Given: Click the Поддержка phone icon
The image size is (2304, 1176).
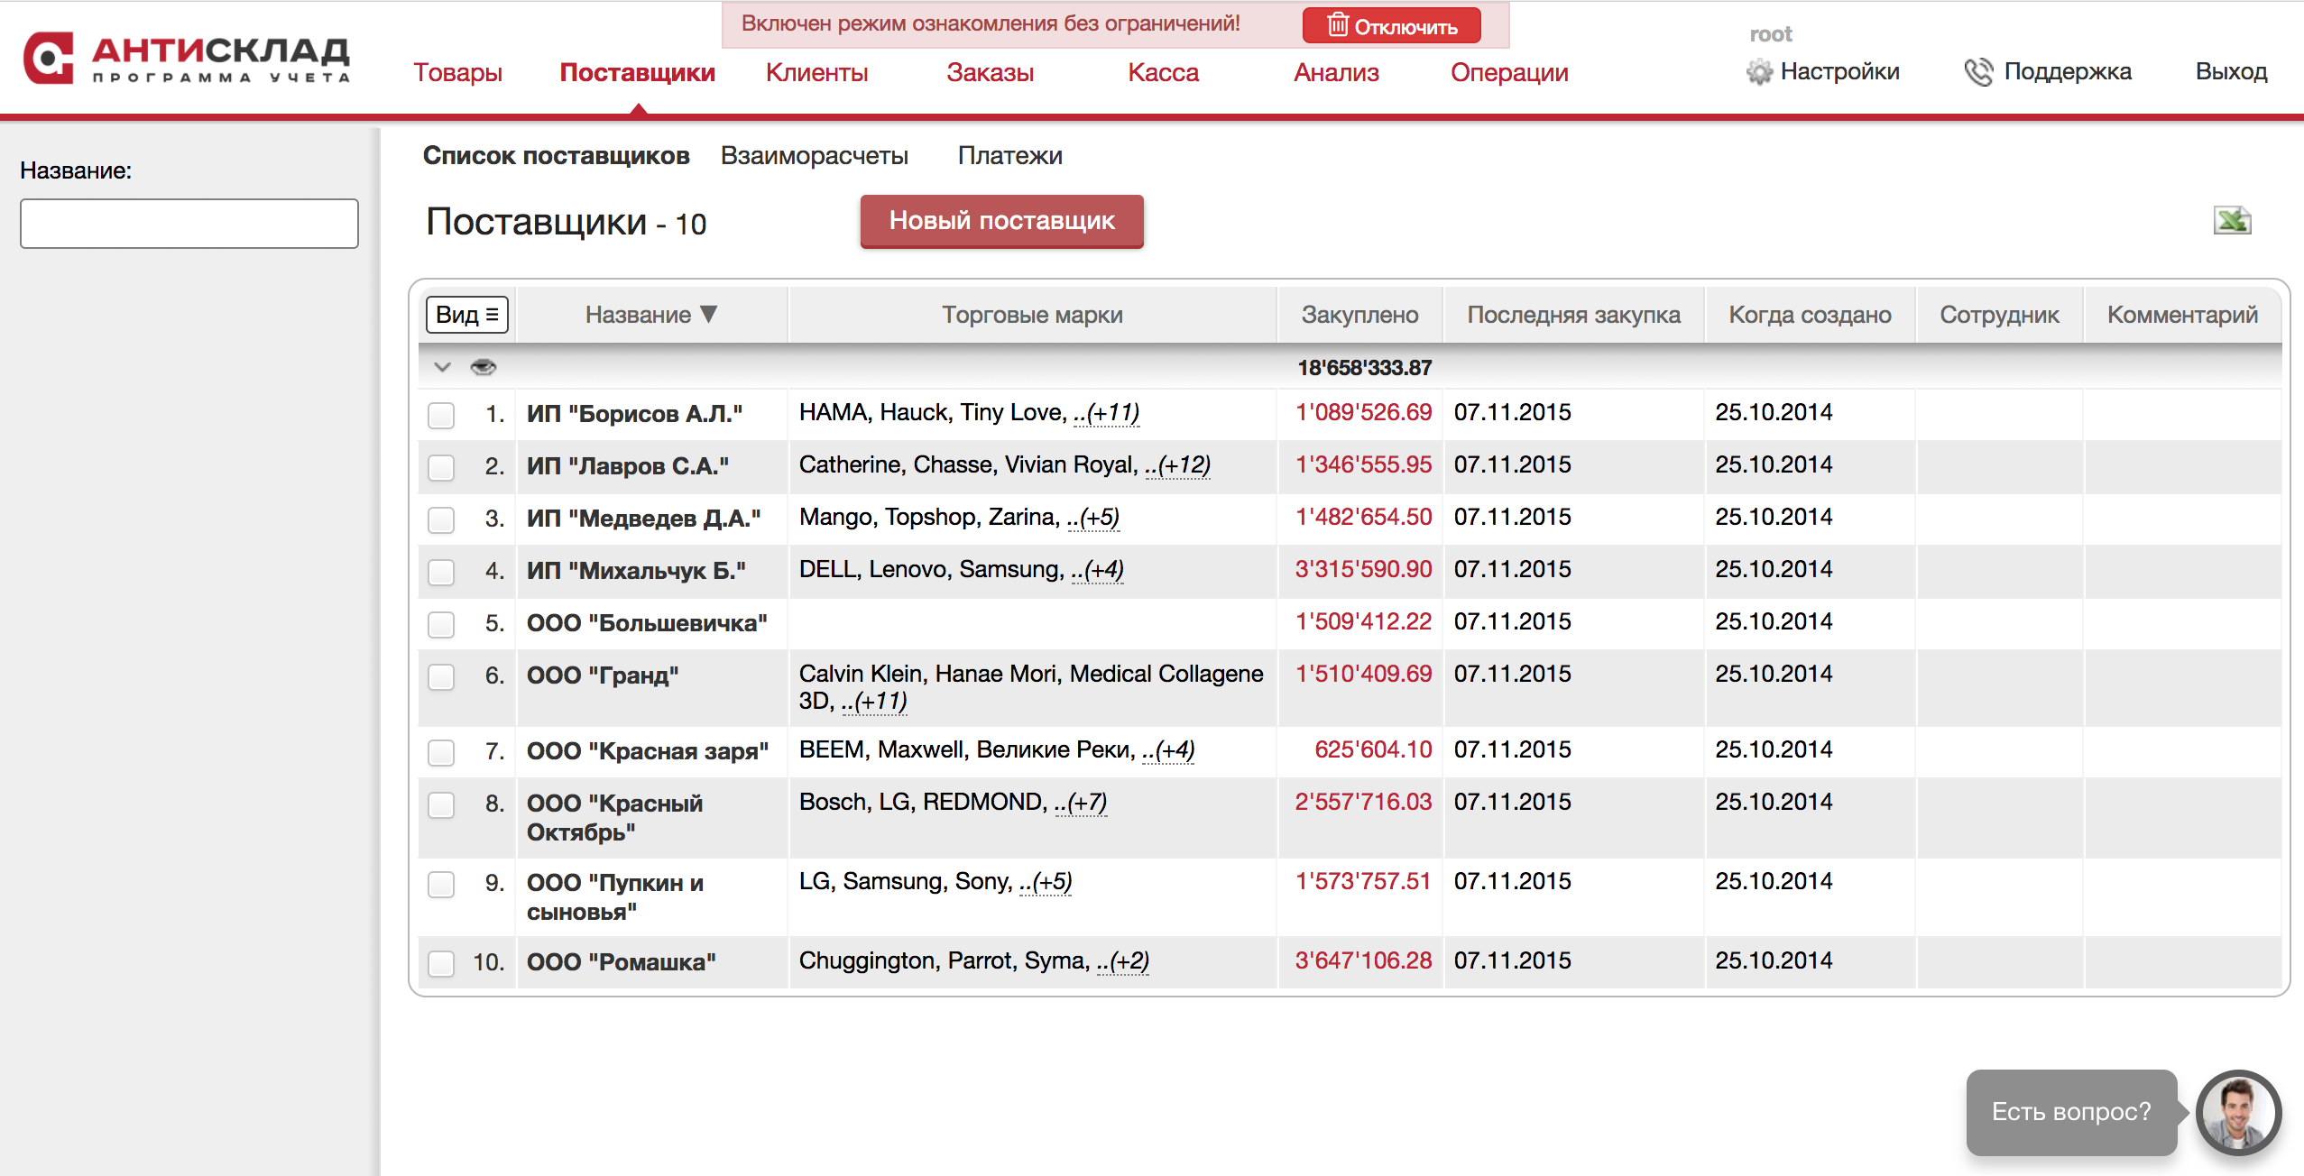Looking at the screenshot, I should coord(1977,72).
